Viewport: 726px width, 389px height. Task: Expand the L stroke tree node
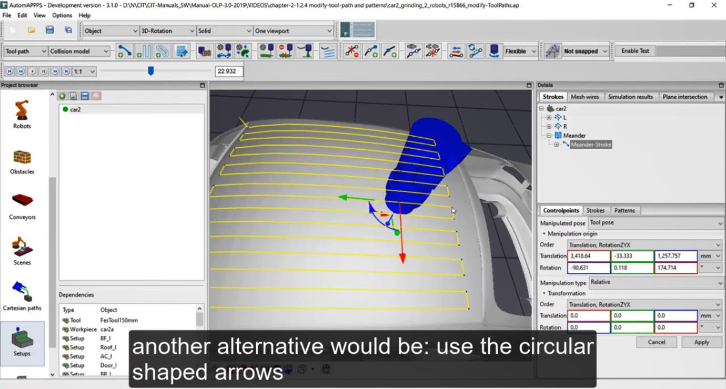point(549,117)
